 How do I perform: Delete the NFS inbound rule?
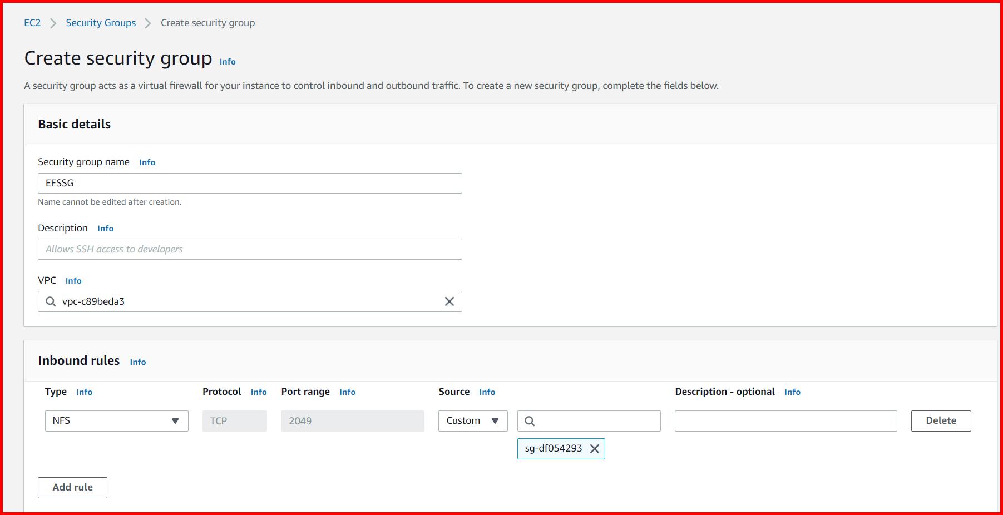[940, 421]
